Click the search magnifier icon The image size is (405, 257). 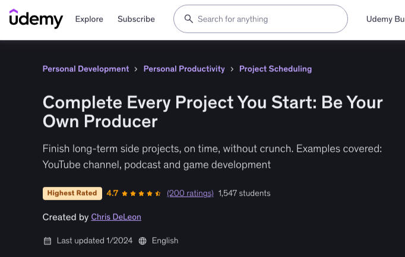(189, 19)
